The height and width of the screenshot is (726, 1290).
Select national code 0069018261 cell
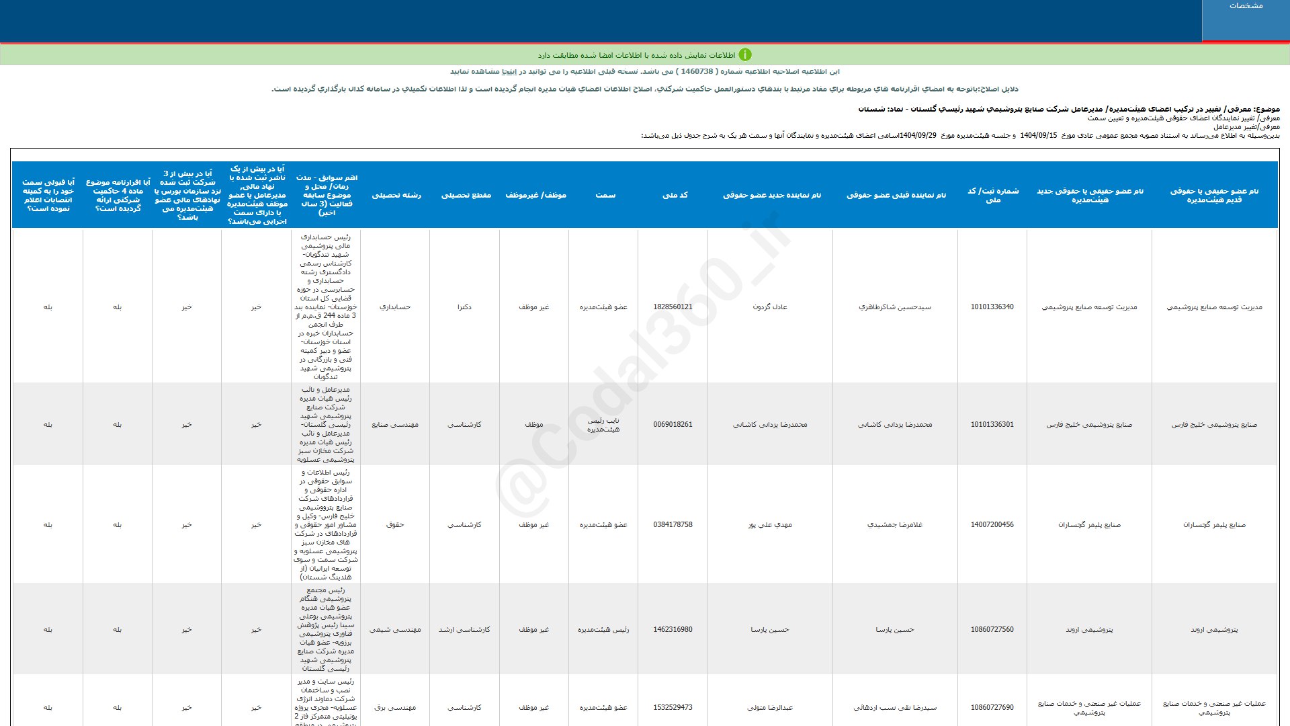[x=673, y=424]
